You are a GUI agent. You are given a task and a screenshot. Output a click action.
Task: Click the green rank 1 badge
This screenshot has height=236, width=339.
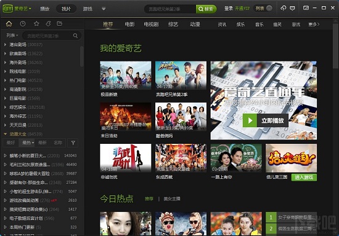click(x=271, y=218)
